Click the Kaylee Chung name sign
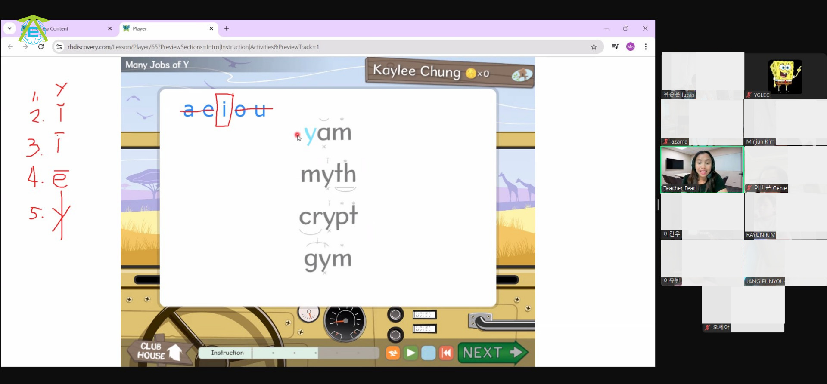 417,71
